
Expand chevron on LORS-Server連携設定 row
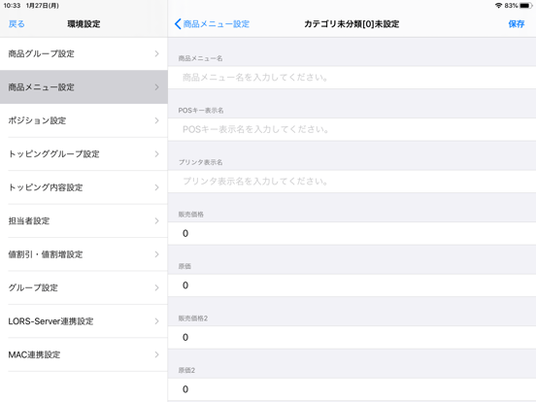click(156, 321)
